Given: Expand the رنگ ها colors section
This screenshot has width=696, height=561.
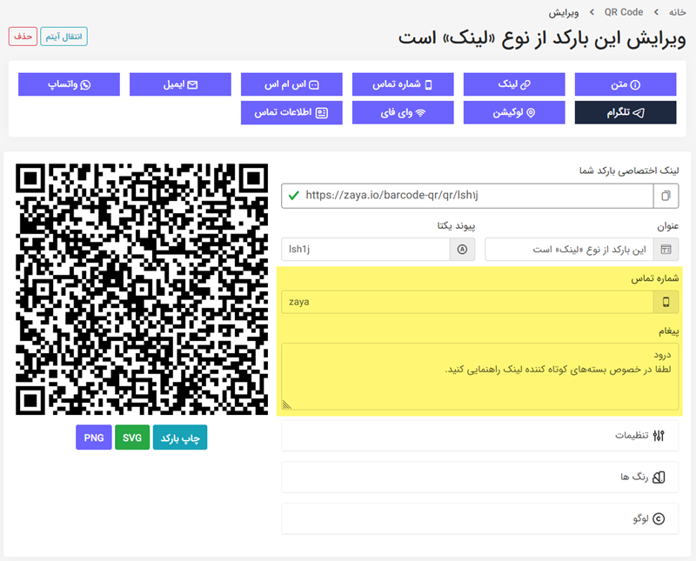Looking at the screenshot, I should 480,478.
